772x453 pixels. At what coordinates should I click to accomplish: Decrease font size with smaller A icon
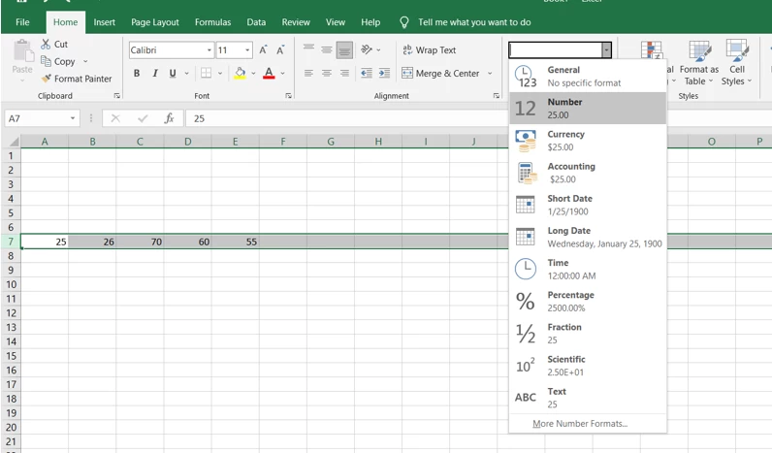click(280, 49)
